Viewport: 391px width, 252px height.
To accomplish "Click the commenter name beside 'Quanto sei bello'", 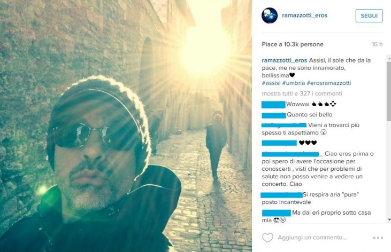I will click(x=273, y=115).
